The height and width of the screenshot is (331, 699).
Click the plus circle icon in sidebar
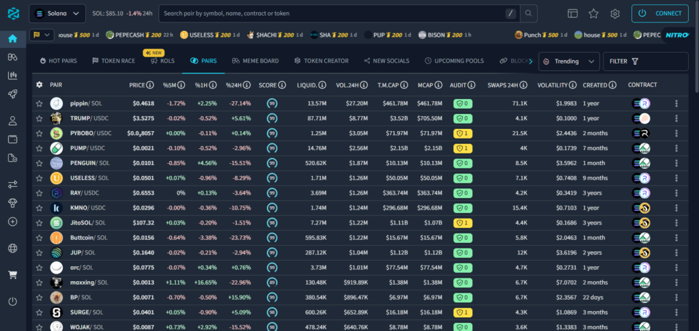tap(12, 221)
